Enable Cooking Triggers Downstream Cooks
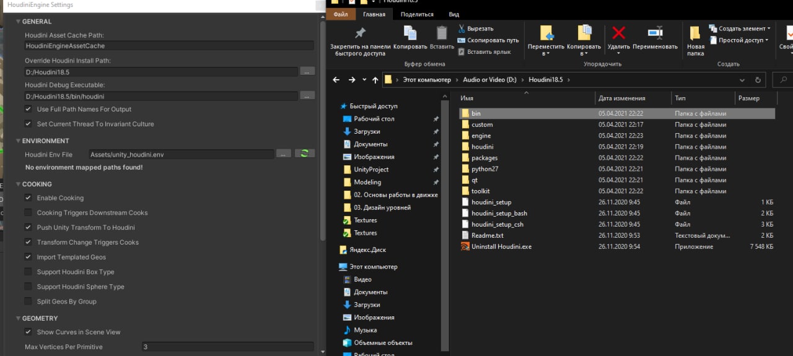The width and height of the screenshot is (793, 356). [28, 212]
